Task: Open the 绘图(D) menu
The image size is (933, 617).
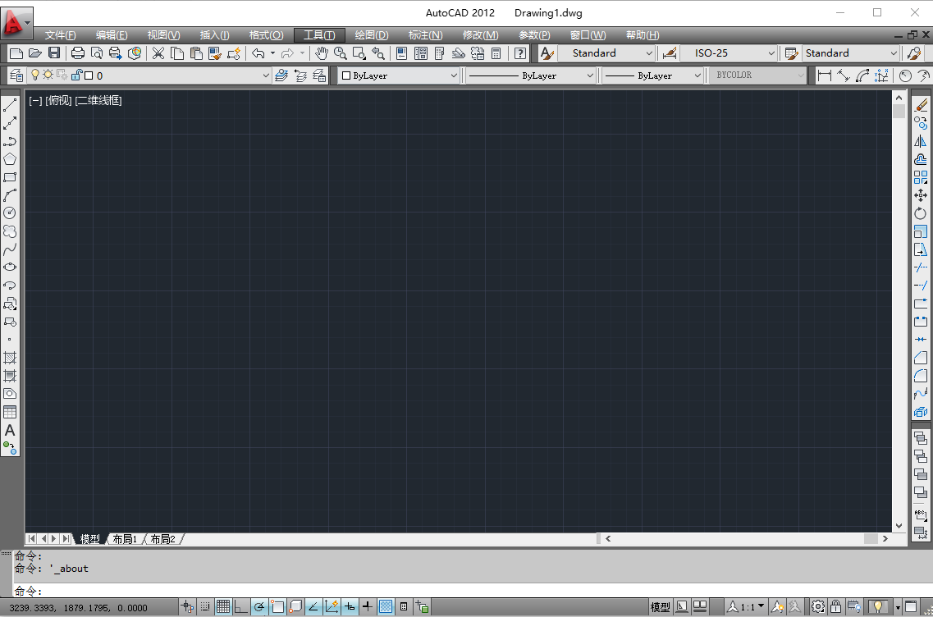Action: click(371, 34)
